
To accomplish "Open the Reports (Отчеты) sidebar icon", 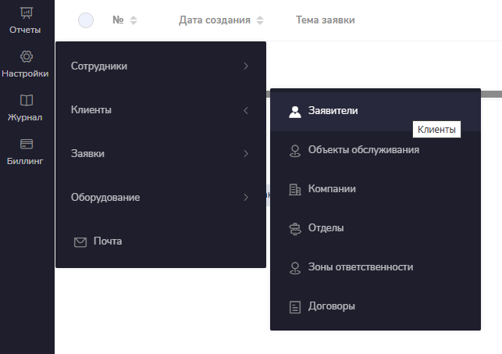I will pyautogui.click(x=27, y=13).
